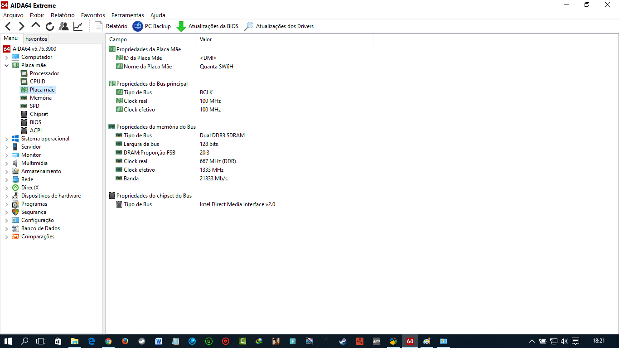The height and width of the screenshot is (348, 619).
Task: Switch to the Favoritos tab in sidebar
Action: (36, 39)
